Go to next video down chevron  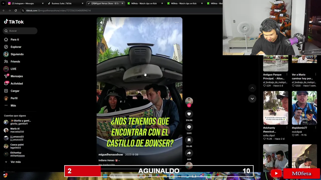[x=252, y=99]
